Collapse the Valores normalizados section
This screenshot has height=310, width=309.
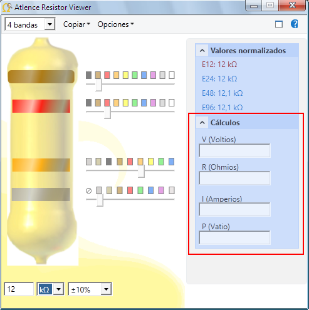[x=202, y=51]
